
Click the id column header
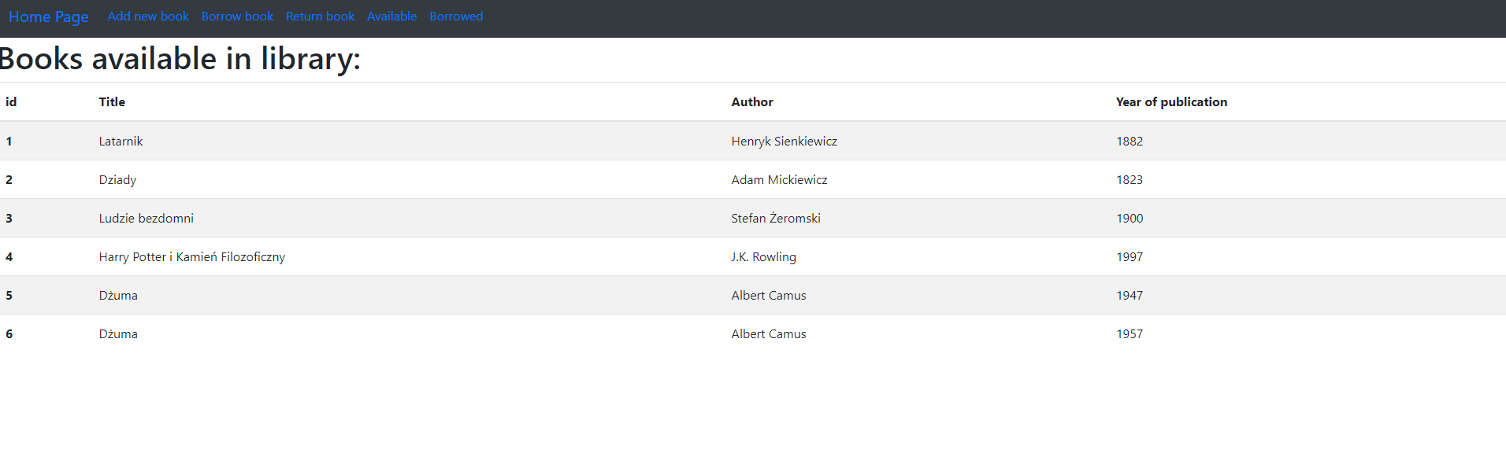point(9,101)
